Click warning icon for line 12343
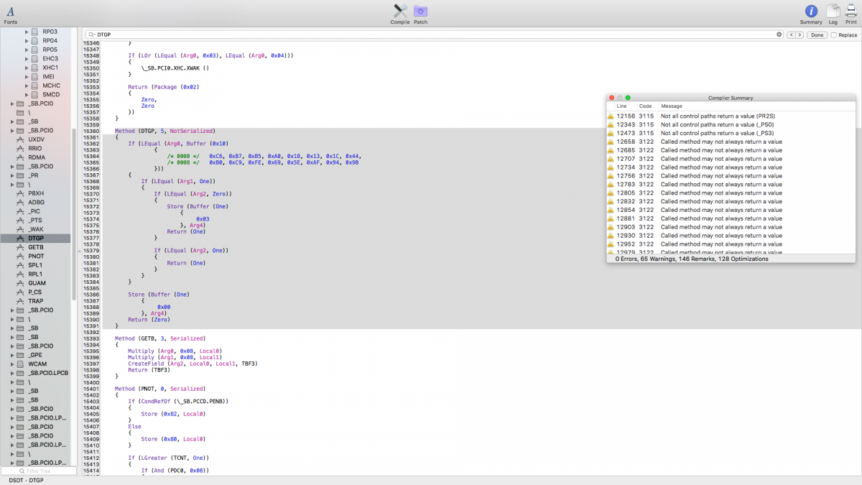862x485 pixels. [x=611, y=124]
